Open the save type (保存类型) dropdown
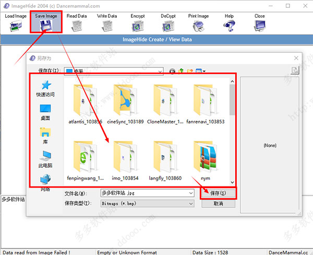This screenshot has width=313, height=255. pyautogui.click(x=147, y=204)
